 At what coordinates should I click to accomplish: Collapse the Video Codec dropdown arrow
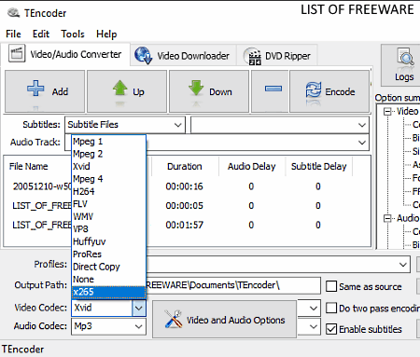point(139,309)
